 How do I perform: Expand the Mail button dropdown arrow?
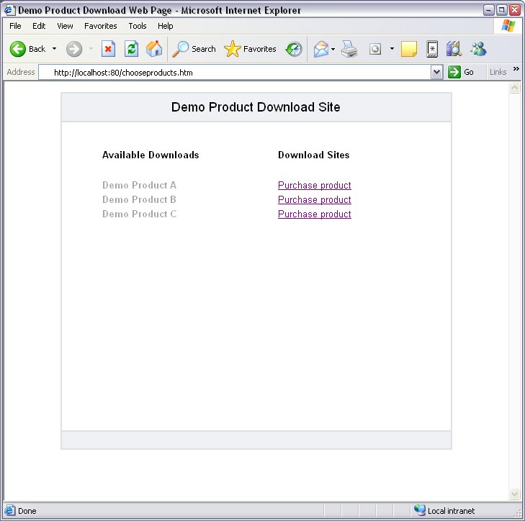point(333,49)
